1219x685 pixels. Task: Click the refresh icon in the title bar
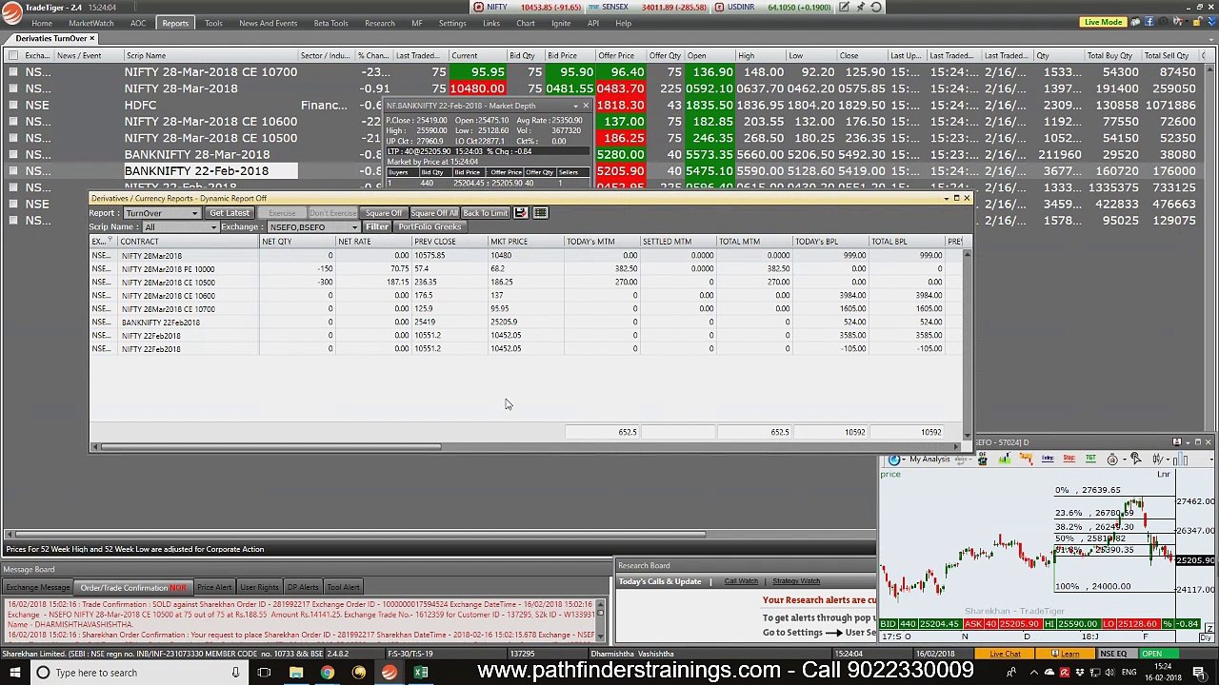click(x=876, y=7)
